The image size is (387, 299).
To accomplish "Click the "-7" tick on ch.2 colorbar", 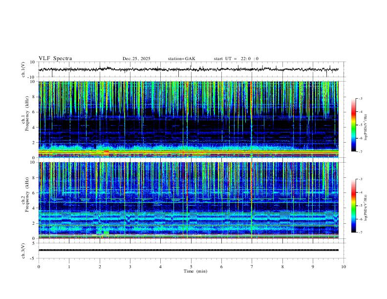I will [x=361, y=233].
